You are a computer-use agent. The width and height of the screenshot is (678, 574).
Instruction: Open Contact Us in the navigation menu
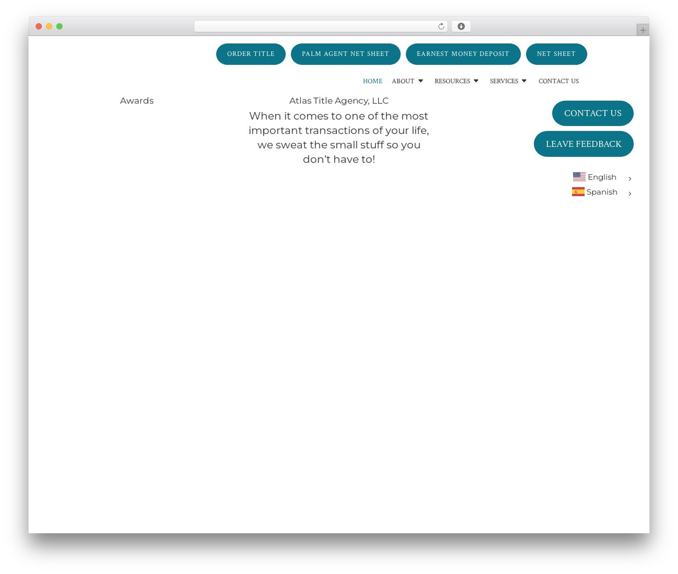coord(558,81)
